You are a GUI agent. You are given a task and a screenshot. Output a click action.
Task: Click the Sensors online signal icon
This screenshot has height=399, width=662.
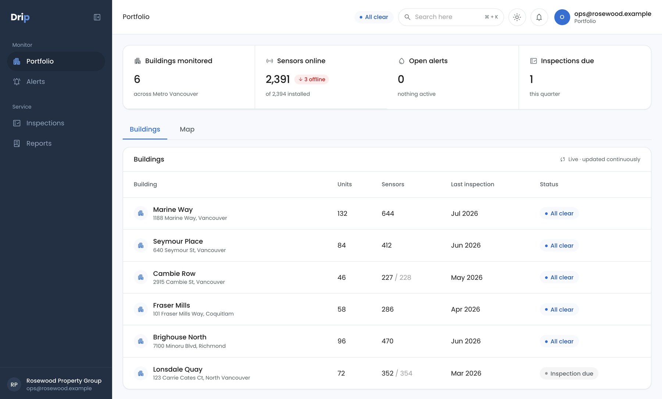coord(270,61)
